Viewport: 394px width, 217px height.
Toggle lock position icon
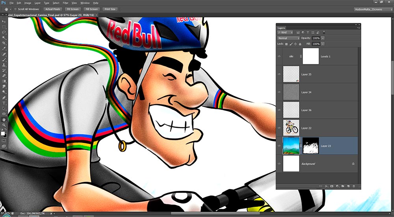295,44
